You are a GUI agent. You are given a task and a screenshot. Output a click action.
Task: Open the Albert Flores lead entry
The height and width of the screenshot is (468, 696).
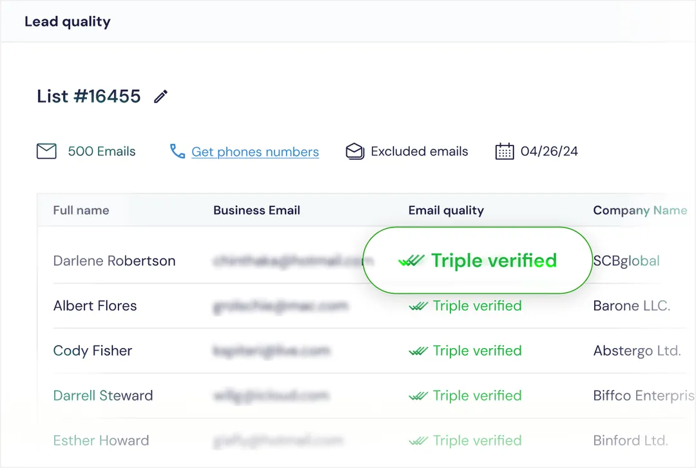click(95, 306)
